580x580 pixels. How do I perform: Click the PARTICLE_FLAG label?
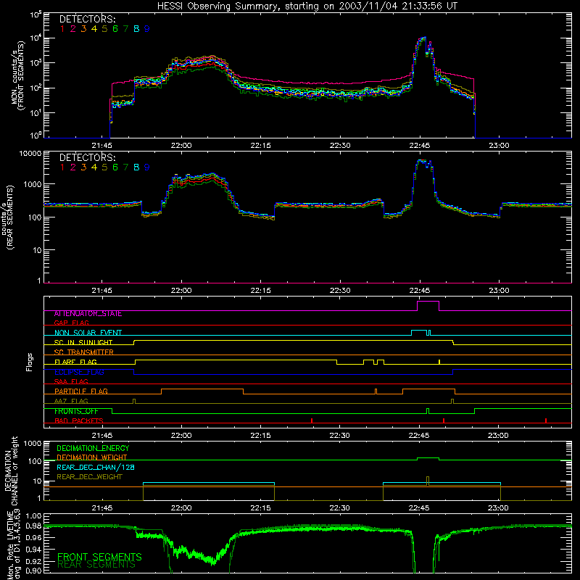click(81, 391)
